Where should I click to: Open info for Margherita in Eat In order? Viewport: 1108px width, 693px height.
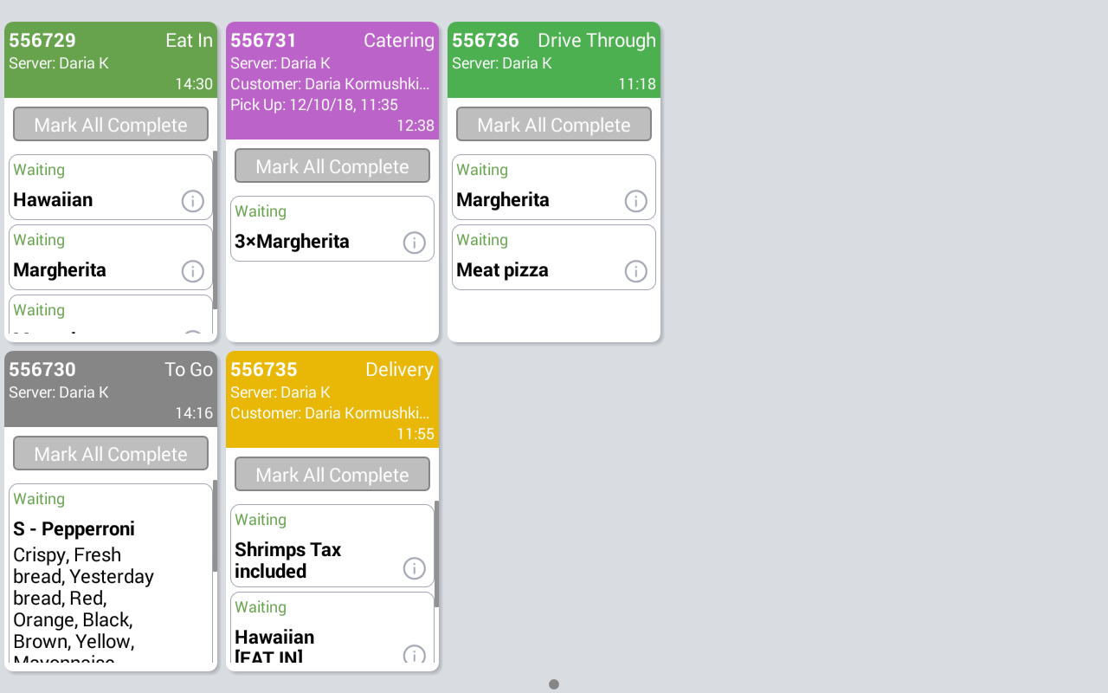192,271
